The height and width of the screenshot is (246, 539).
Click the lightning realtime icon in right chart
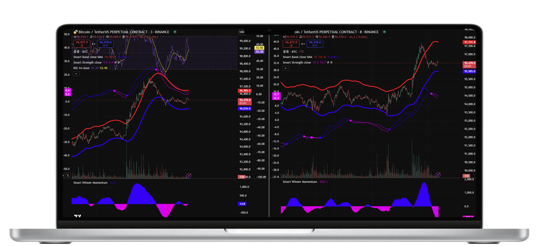tap(438, 175)
